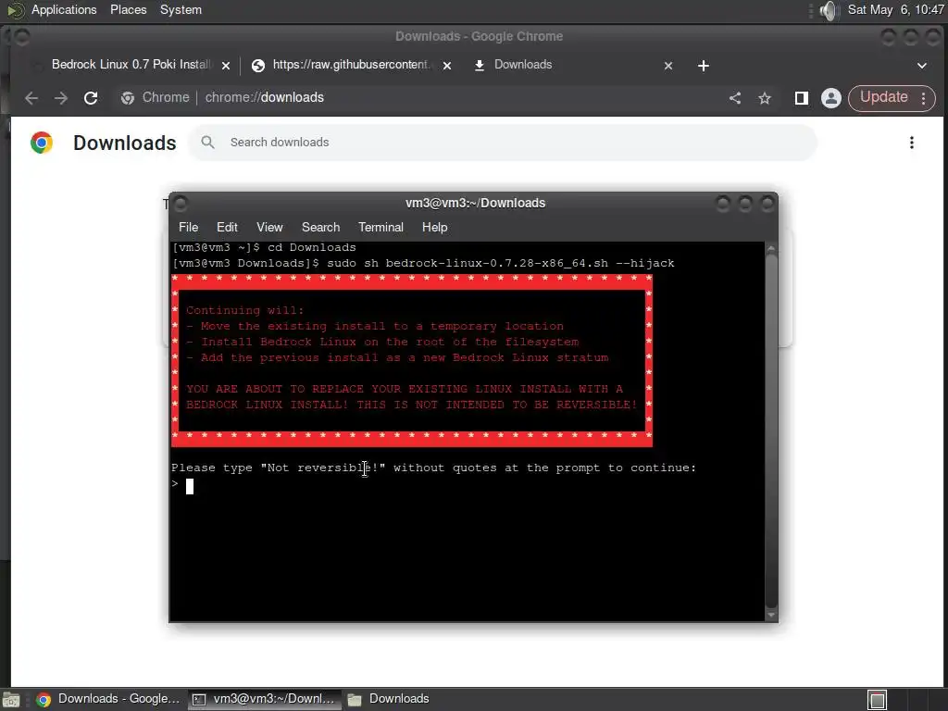Click the Update button in Chrome
Image resolution: width=948 pixels, height=711 pixels.
(884, 97)
